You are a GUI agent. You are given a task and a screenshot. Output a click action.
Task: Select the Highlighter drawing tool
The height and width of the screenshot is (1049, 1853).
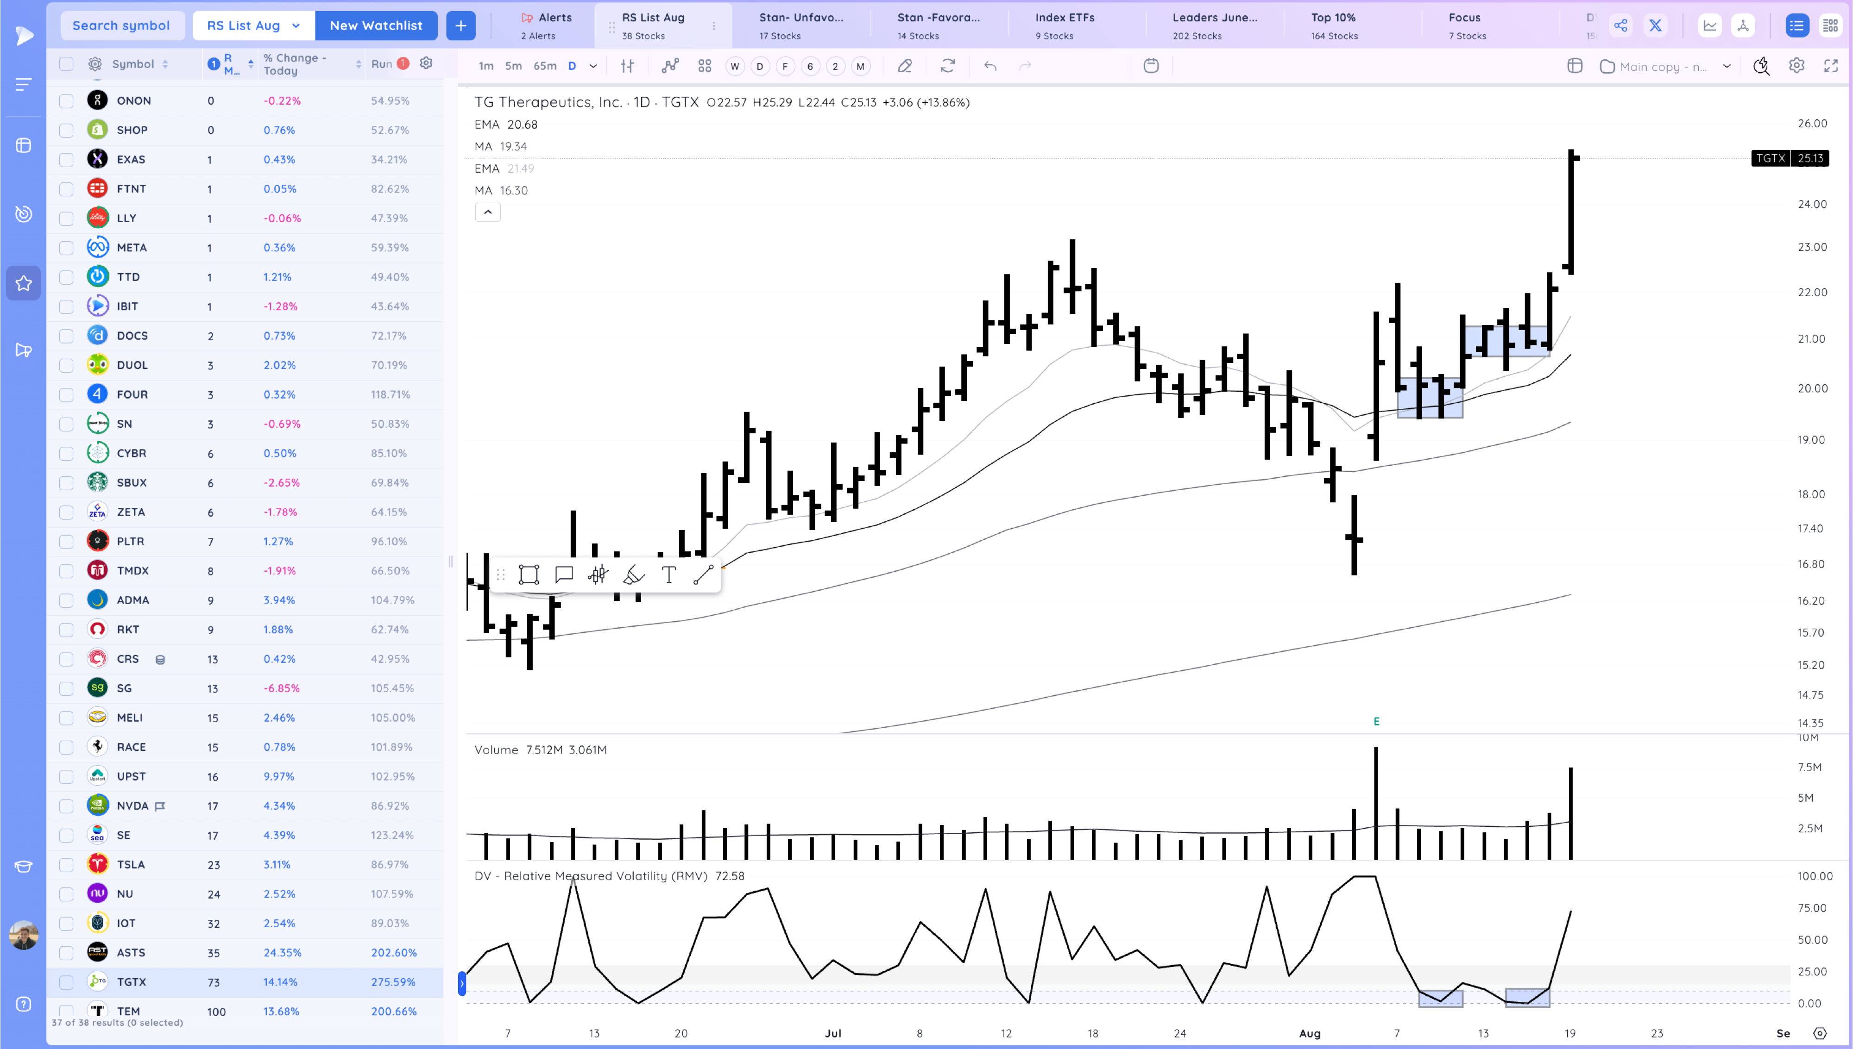point(632,574)
